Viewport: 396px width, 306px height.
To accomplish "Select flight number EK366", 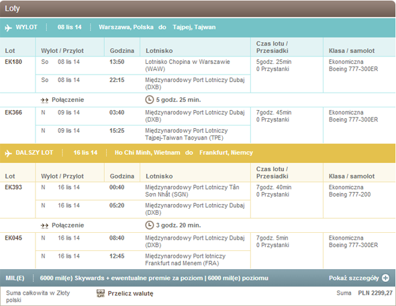I will pyautogui.click(x=13, y=113).
